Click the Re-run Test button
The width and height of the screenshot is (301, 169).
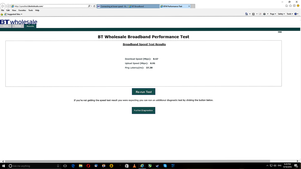click(144, 92)
